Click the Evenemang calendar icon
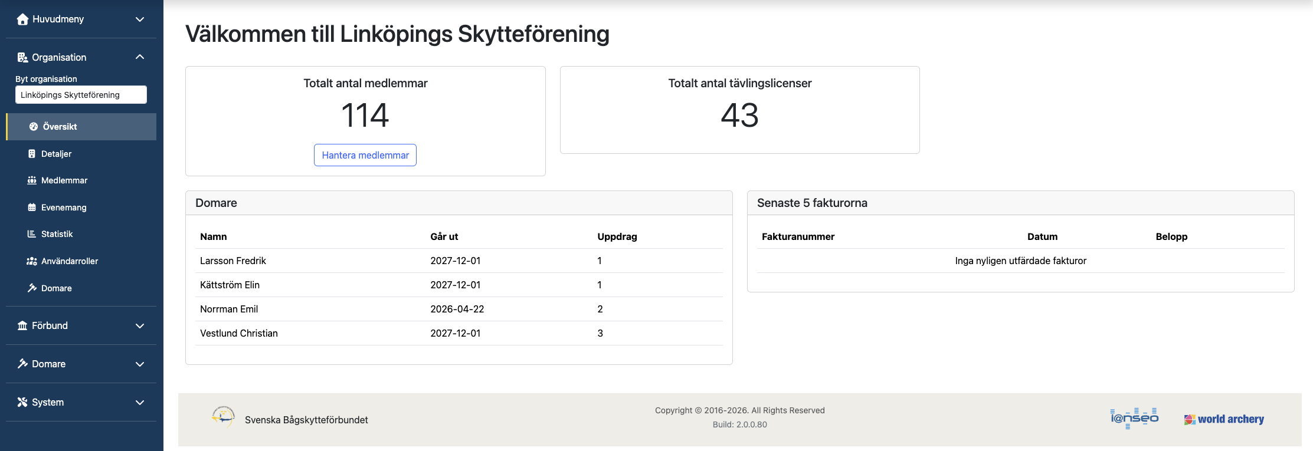 tap(32, 208)
